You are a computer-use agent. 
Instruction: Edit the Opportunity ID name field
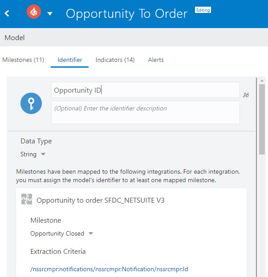[146, 90]
